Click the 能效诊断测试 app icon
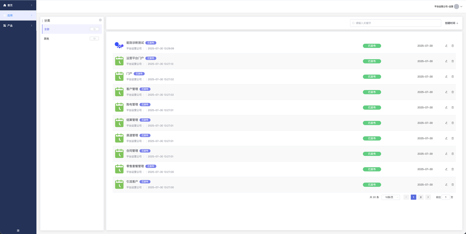This screenshot has height=234, width=466. (x=119, y=45)
